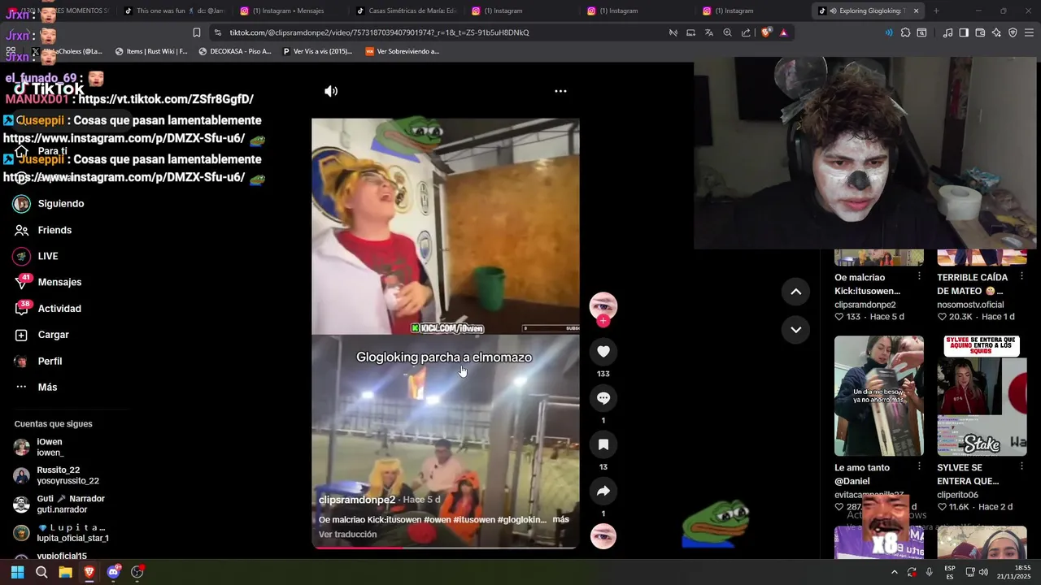Open the Brave Wallet icon

[980, 32]
